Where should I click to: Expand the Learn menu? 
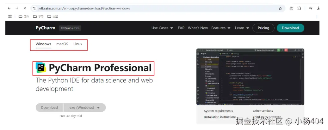[242, 28]
